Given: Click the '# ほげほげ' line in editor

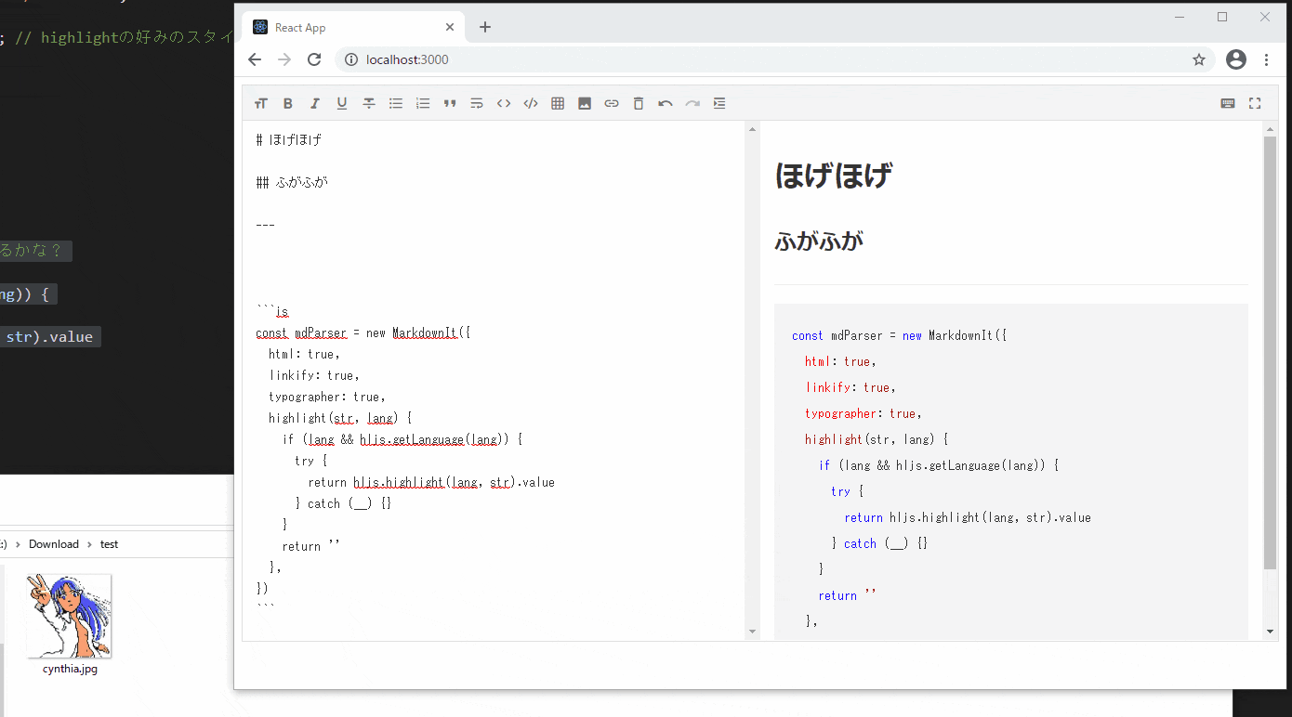Looking at the screenshot, I should click(x=289, y=140).
